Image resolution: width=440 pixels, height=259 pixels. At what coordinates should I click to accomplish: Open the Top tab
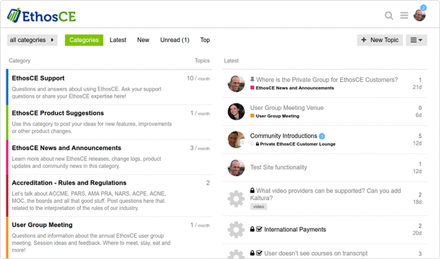205,40
